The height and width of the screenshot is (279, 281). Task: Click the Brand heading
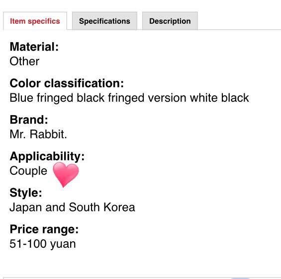pyautogui.click(x=29, y=120)
